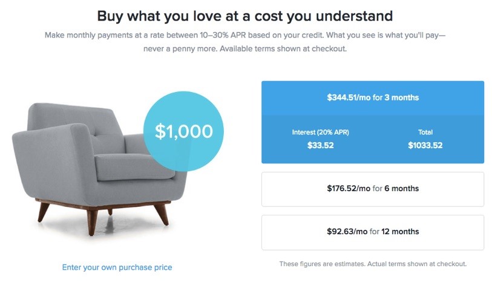Viewport: 492px width, 288px height.
Task: Choose the $176.52/mo for 6 months option
Action: (x=373, y=189)
